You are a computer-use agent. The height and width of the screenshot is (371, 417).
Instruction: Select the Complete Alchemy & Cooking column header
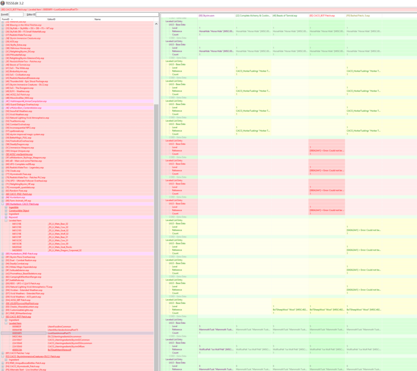click(253, 16)
